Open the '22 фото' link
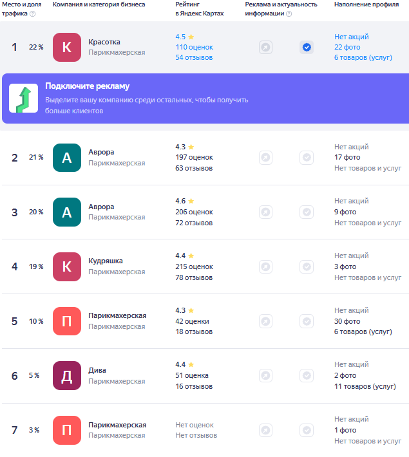The image size is (409, 457). point(347,47)
